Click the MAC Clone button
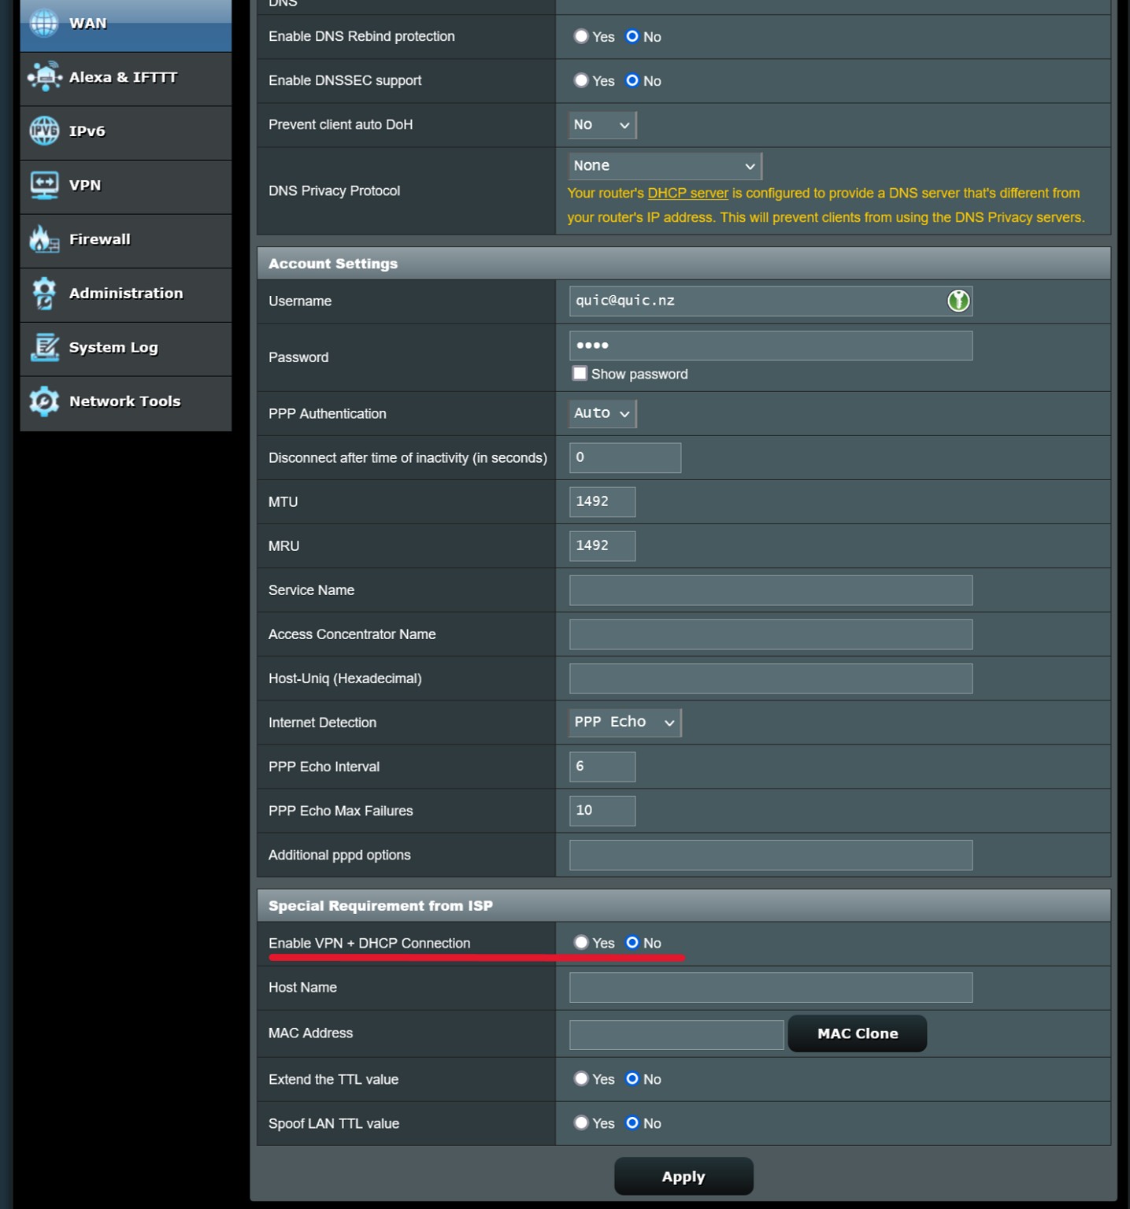 click(x=857, y=1033)
